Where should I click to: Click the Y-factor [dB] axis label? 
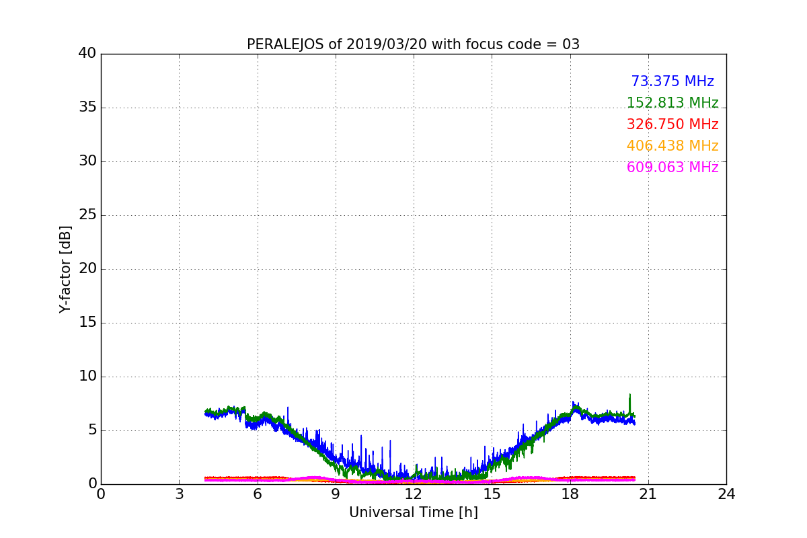coord(65,269)
